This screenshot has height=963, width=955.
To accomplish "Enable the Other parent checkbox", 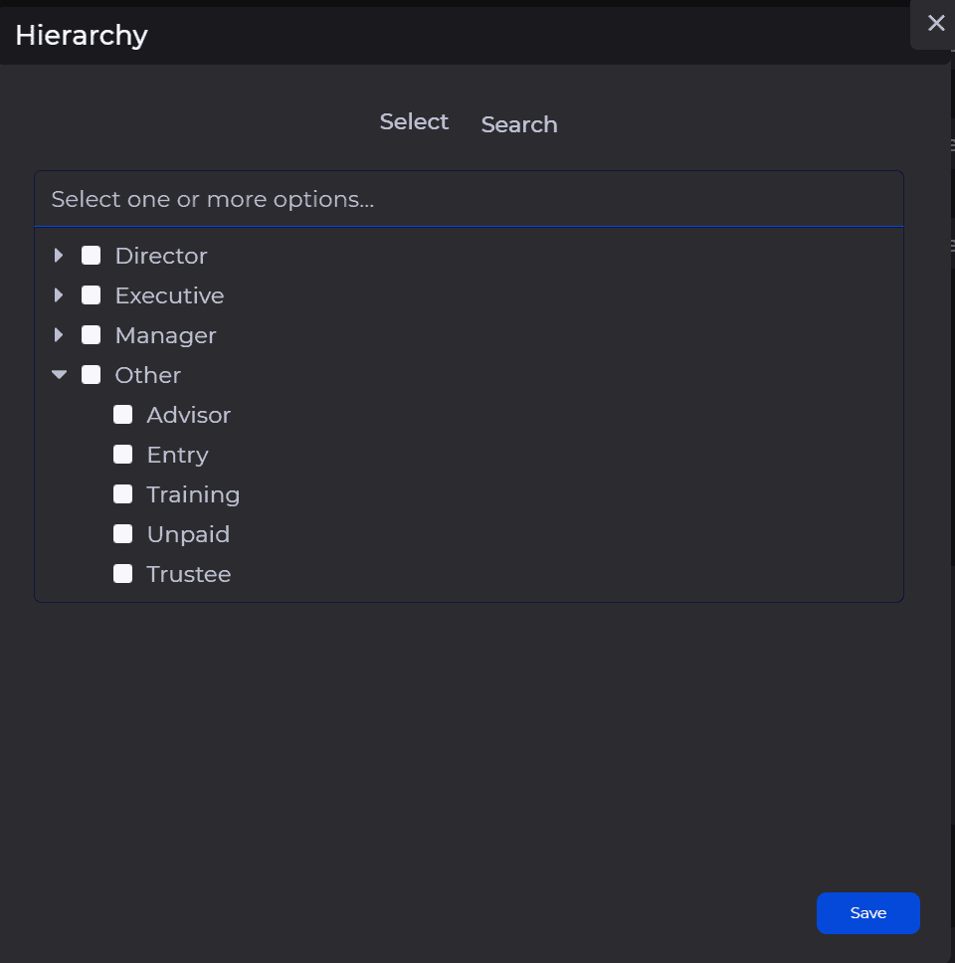I will [92, 375].
